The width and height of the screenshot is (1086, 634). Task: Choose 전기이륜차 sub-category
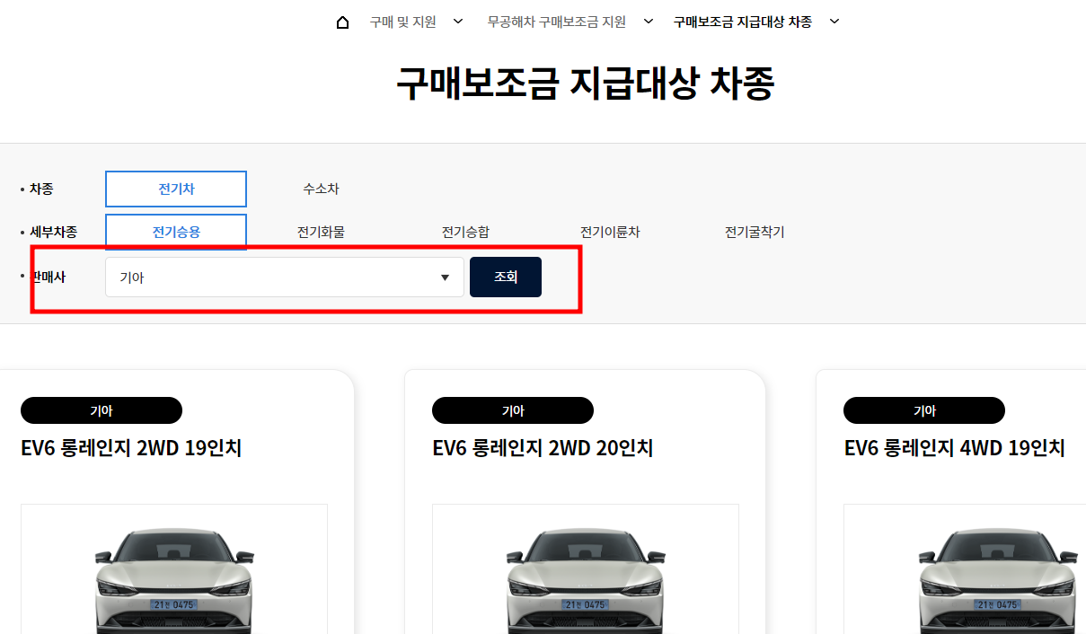click(x=610, y=232)
